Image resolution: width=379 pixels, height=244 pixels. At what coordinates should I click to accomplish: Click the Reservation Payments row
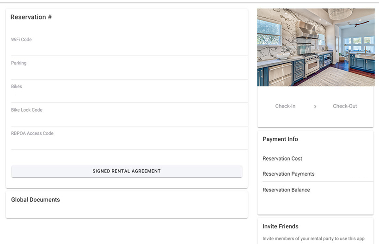[318, 174]
